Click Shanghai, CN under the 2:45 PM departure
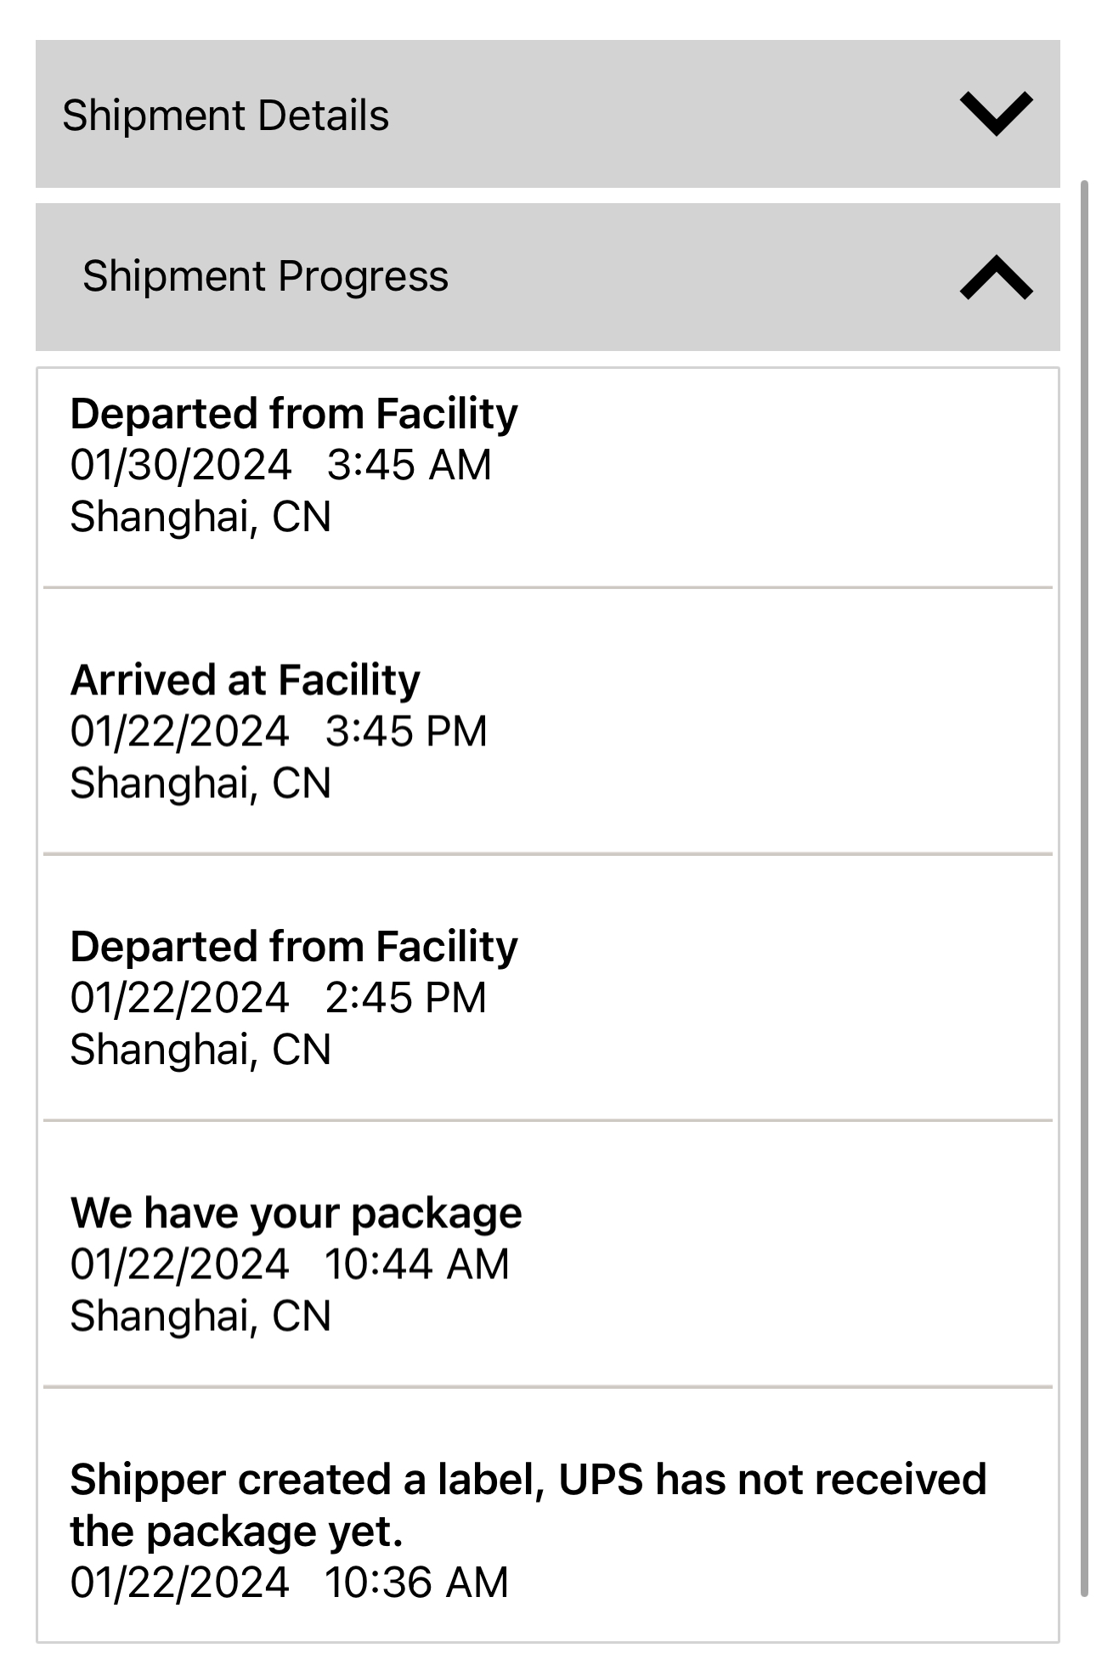 pos(201,1050)
